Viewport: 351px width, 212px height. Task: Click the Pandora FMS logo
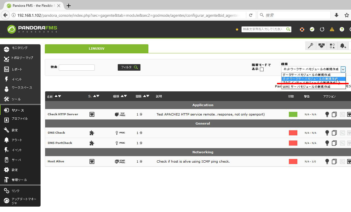click(x=32, y=29)
